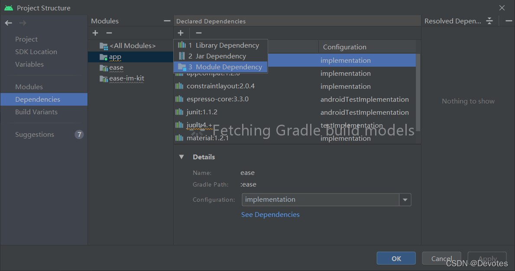Click the Apply button
Screen dimensions: 515x271
pos(487,258)
